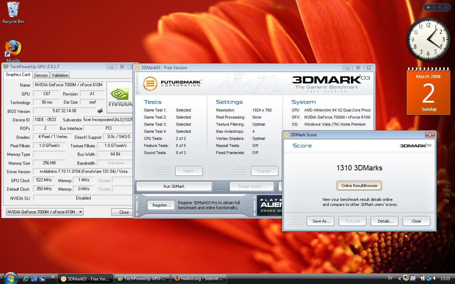Expand the Quick Launch overflow chevron
This screenshot has width=455, height=284.
53,277
